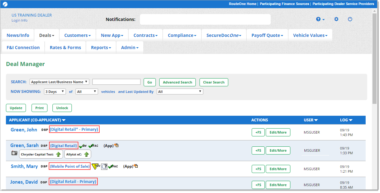Click Mary Smith's OFAC green checkmark icon
The width and height of the screenshot is (380, 193).
point(113,166)
